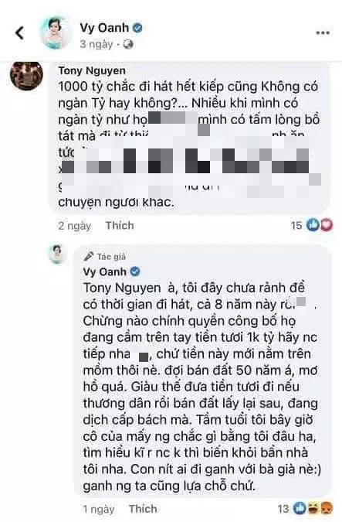Open Tony Nguyen's avatar
This screenshot has height=522, width=342.
(26, 75)
